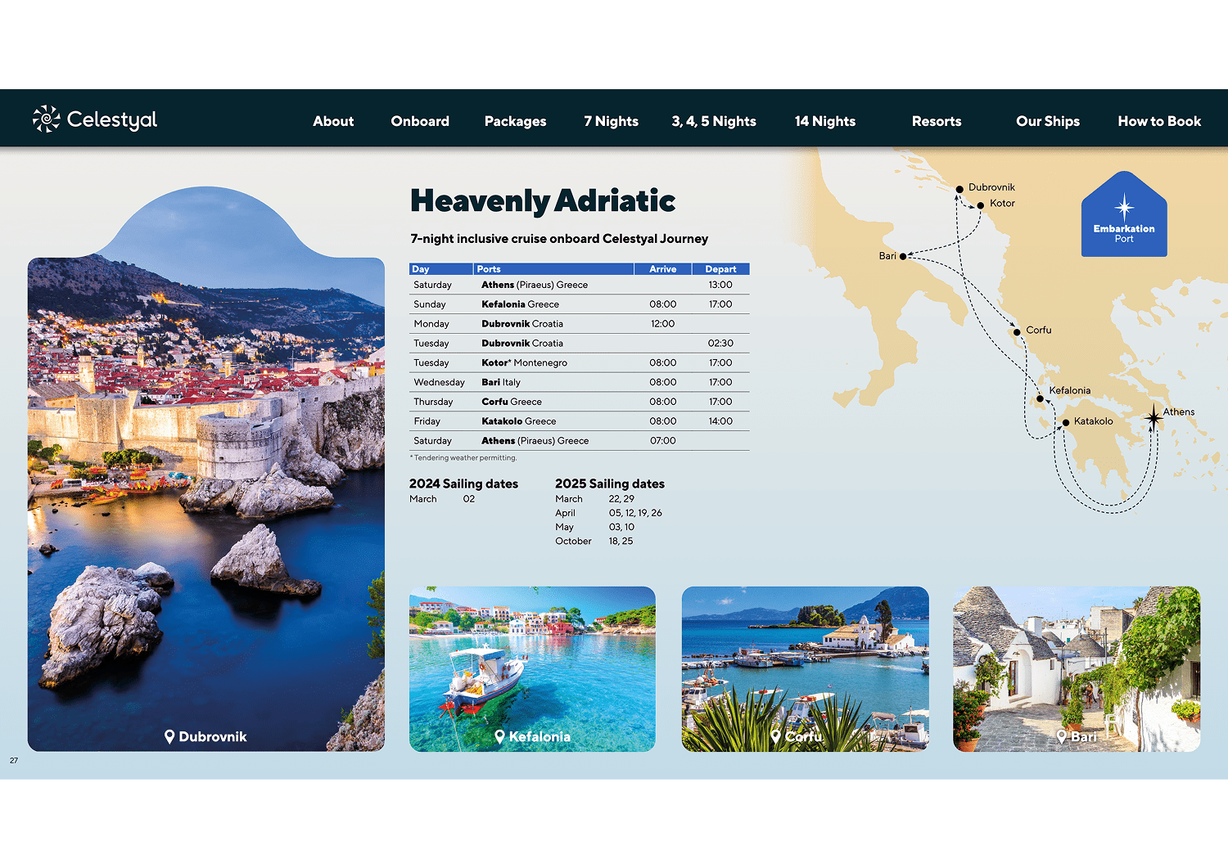Click the Bari dot on the map

[903, 256]
